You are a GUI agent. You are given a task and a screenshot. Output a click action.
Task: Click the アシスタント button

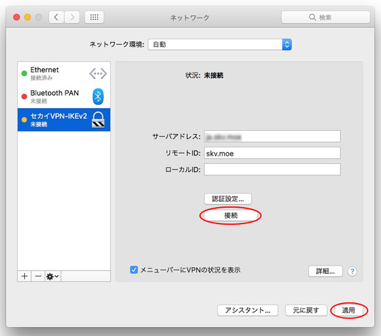(x=248, y=311)
